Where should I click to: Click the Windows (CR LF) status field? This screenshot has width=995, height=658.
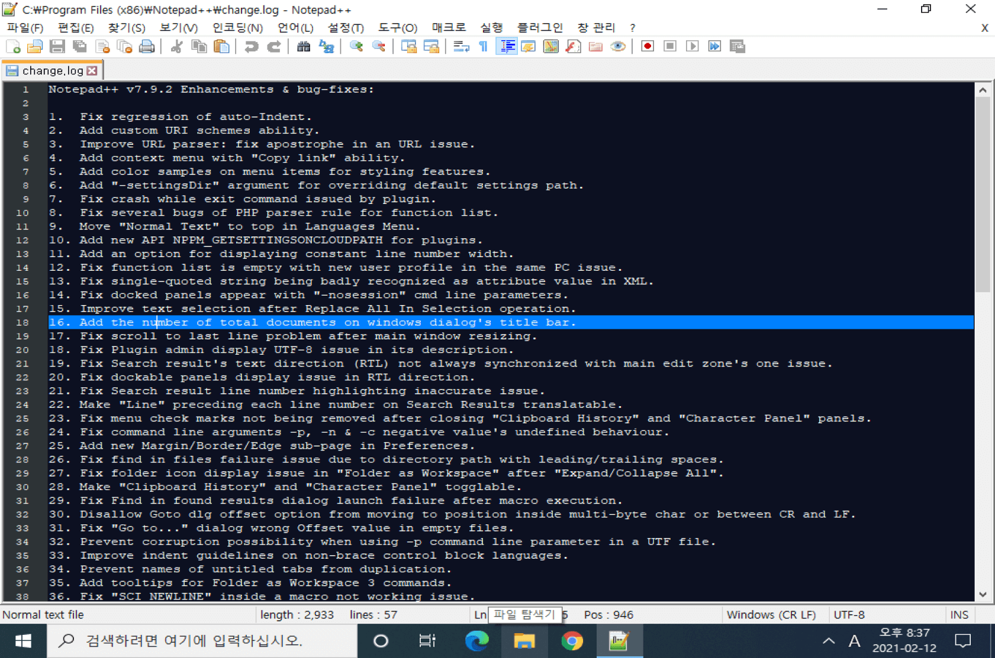pyautogui.click(x=771, y=615)
